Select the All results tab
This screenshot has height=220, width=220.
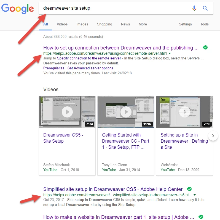coord(45,24)
